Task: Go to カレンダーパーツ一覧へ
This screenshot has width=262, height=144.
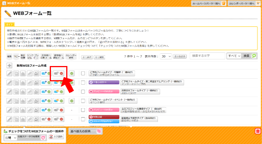Action: click(244, 3)
